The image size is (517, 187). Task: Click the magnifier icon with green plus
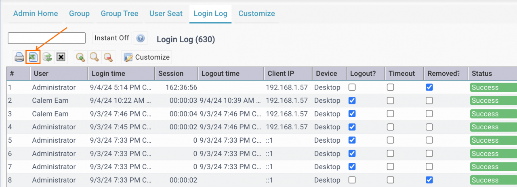coord(81,57)
